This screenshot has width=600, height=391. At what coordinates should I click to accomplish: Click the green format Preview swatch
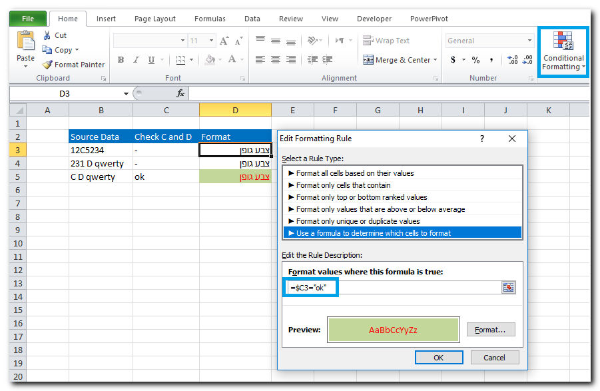coord(393,330)
